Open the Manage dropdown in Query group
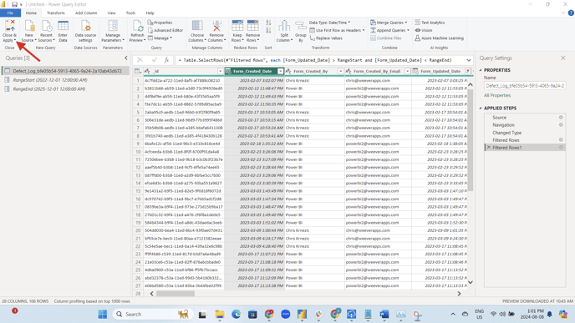 160,38
